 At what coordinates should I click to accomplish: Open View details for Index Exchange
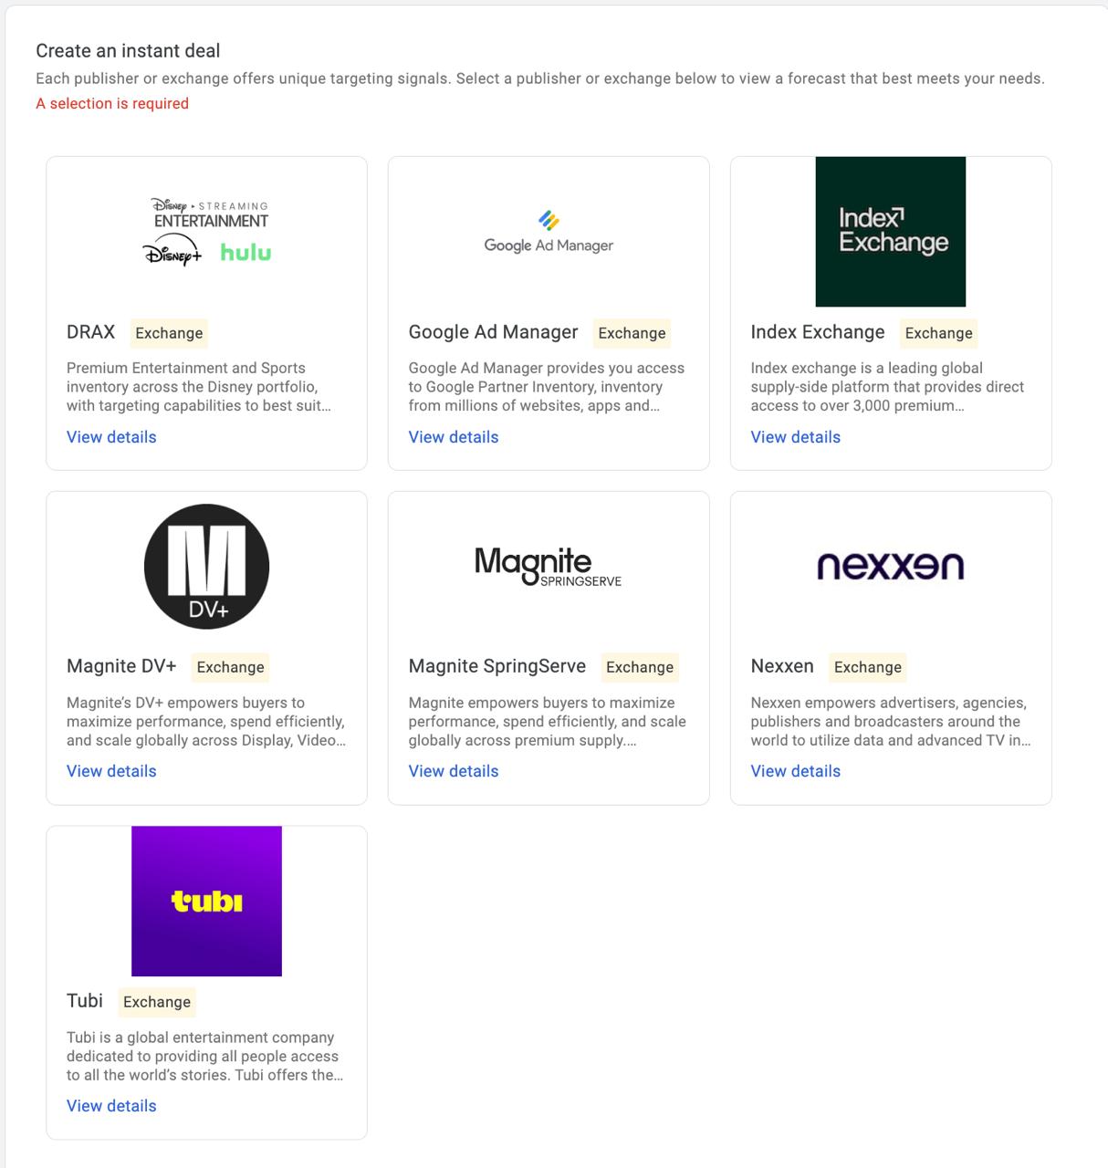pos(796,437)
